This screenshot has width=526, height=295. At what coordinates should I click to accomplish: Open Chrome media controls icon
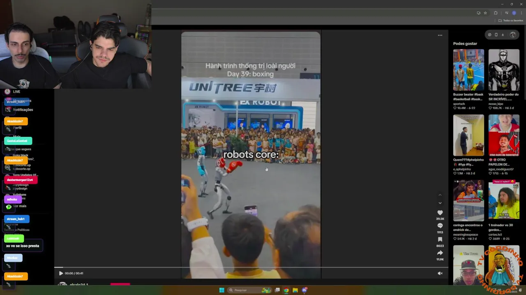pyautogui.click(x=507, y=13)
